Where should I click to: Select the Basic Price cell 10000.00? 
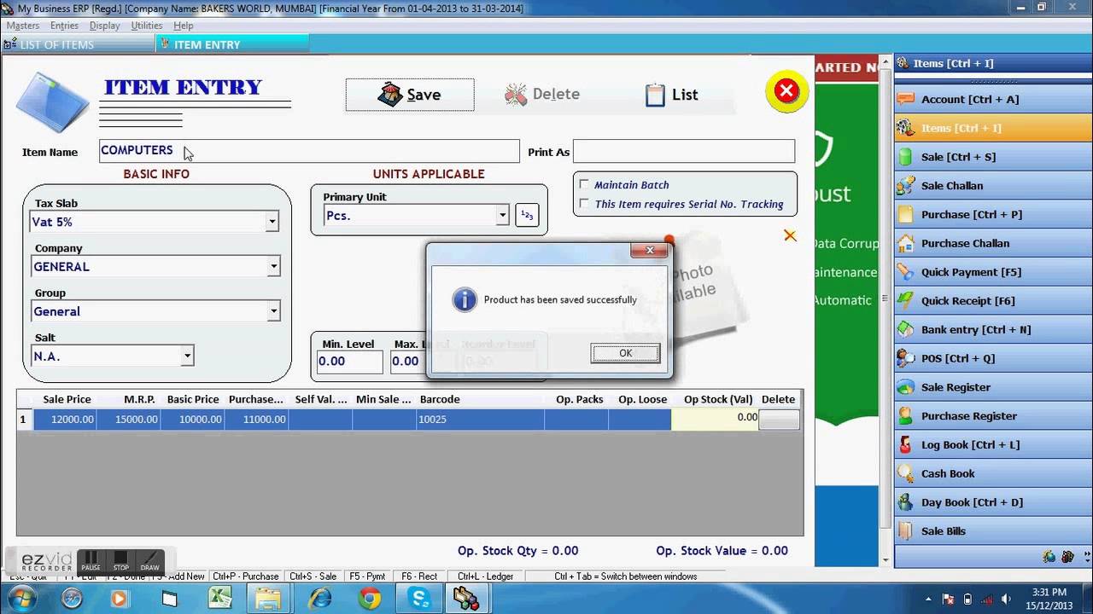pyautogui.click(x=192, y=419)
